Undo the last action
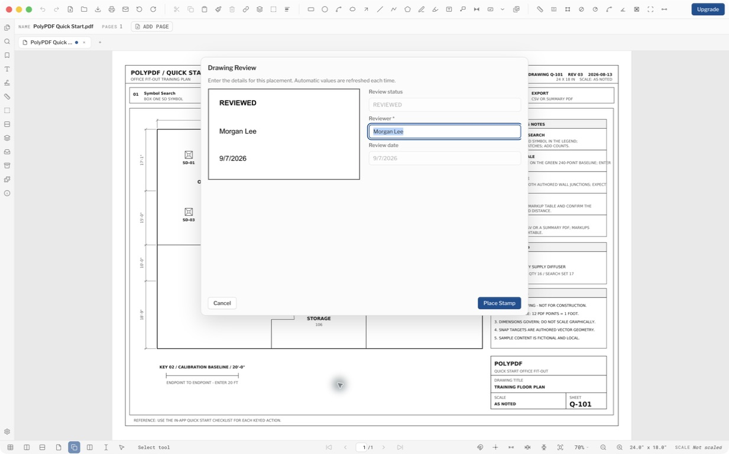 (x=43, y=9)
